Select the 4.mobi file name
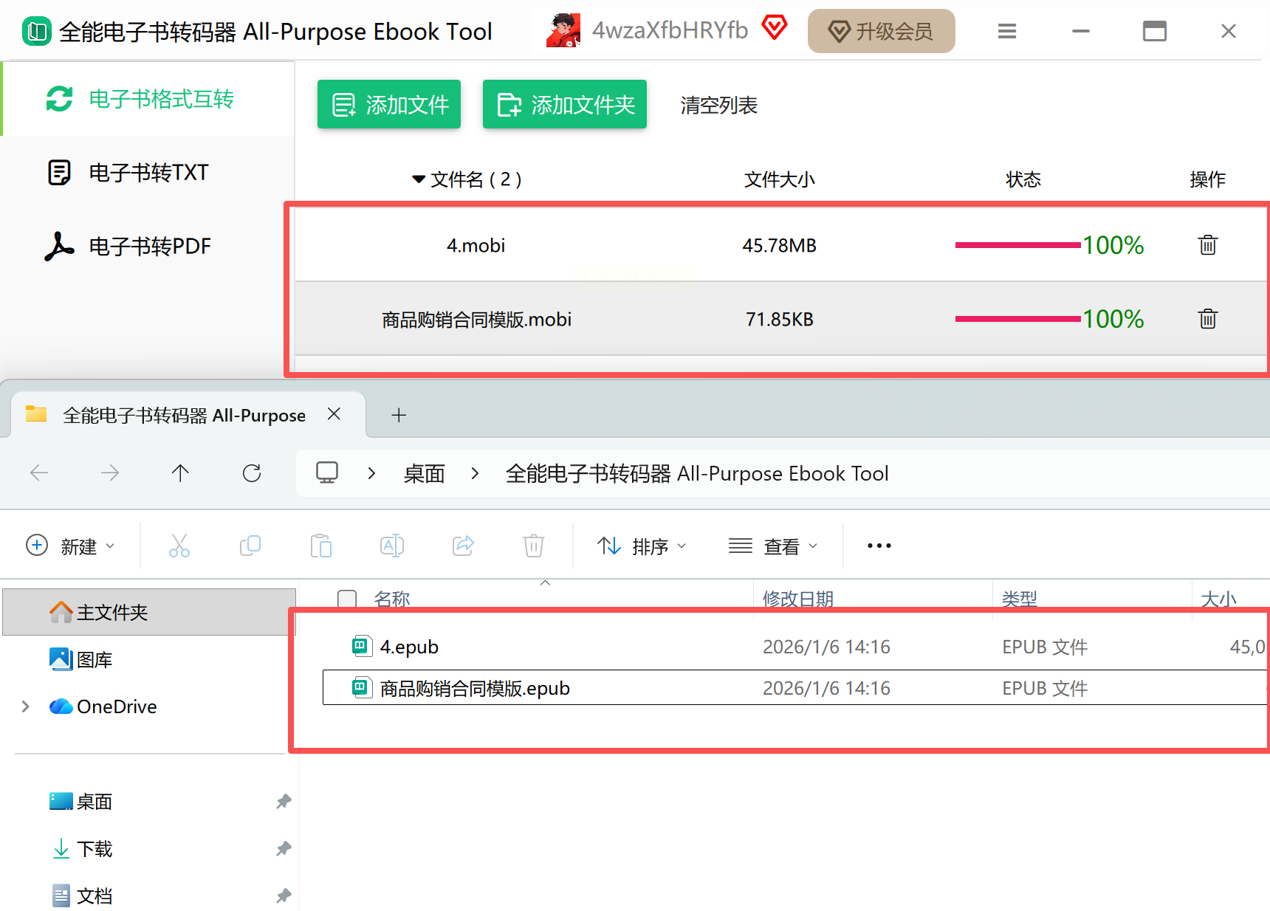 click(x=476, y=246)
